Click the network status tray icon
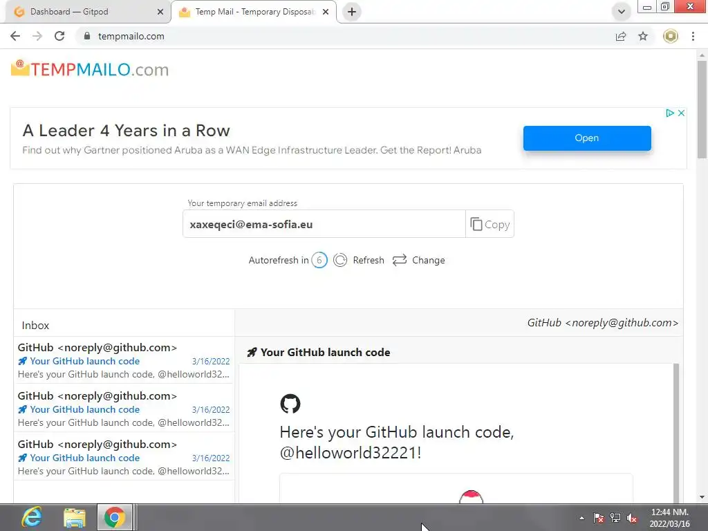 (615, 518)
